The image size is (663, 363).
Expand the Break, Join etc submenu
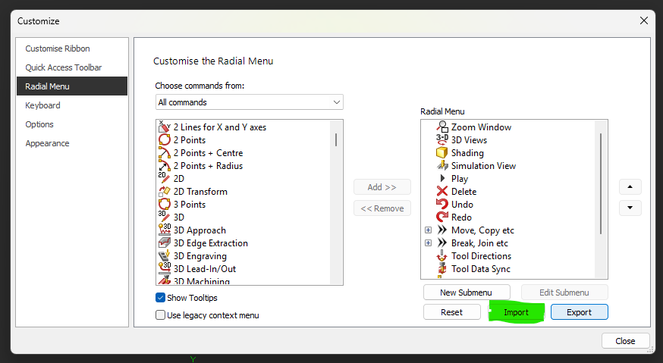[428, 243]
